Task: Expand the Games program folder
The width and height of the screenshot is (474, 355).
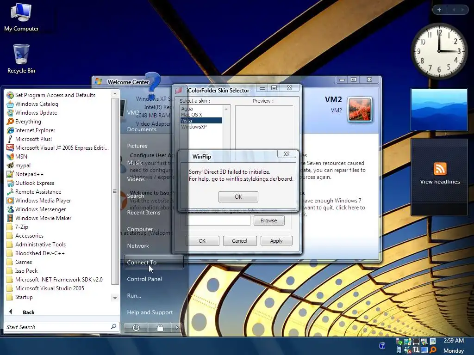Action: (x=19, y=262)
